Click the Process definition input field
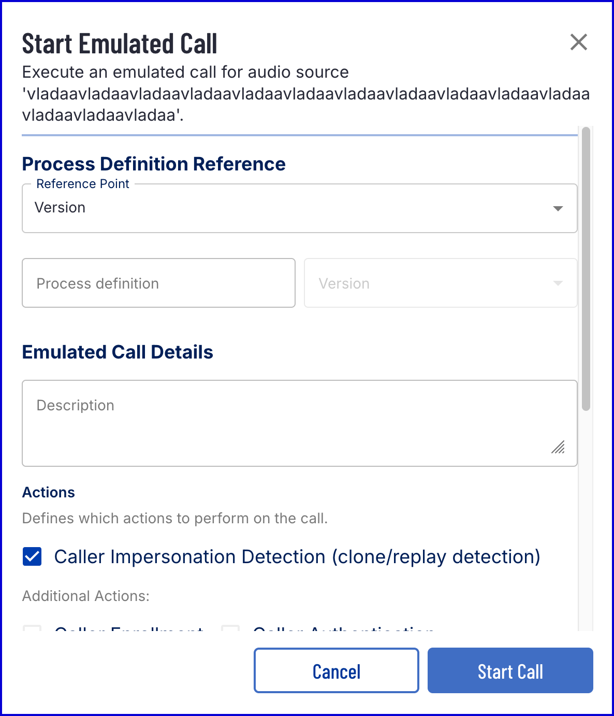The image size is (614, 716). 158,283
